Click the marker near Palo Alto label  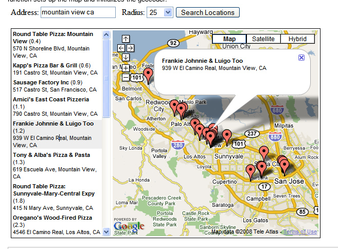point(194,124)
